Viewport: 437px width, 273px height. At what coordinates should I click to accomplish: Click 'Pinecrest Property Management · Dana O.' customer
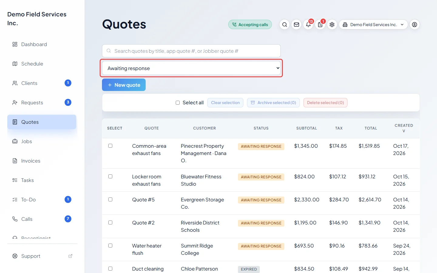[204, 153]
